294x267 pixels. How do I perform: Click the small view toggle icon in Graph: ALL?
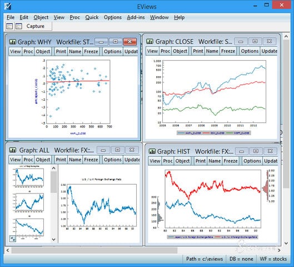(x=13, y=239)
